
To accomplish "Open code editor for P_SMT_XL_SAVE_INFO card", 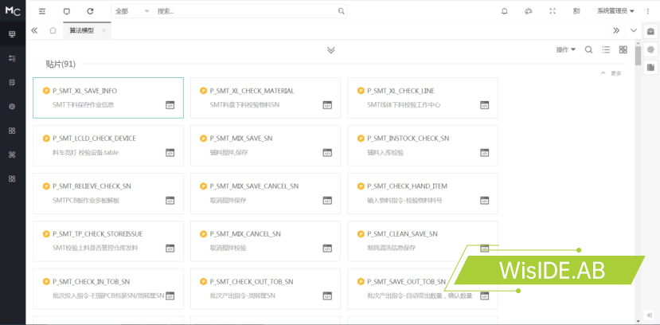I will [170, 105].
